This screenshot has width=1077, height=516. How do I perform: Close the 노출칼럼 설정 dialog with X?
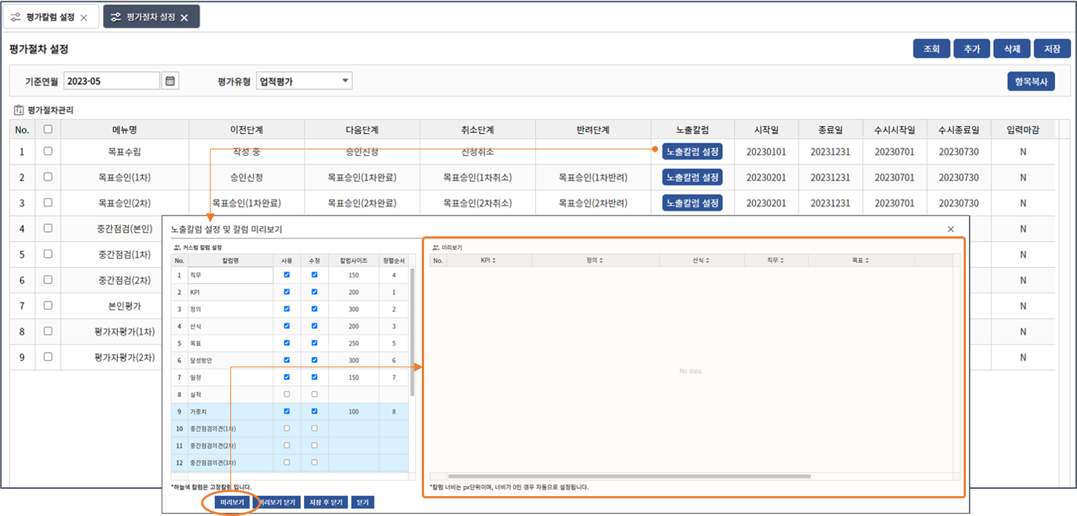950,229
